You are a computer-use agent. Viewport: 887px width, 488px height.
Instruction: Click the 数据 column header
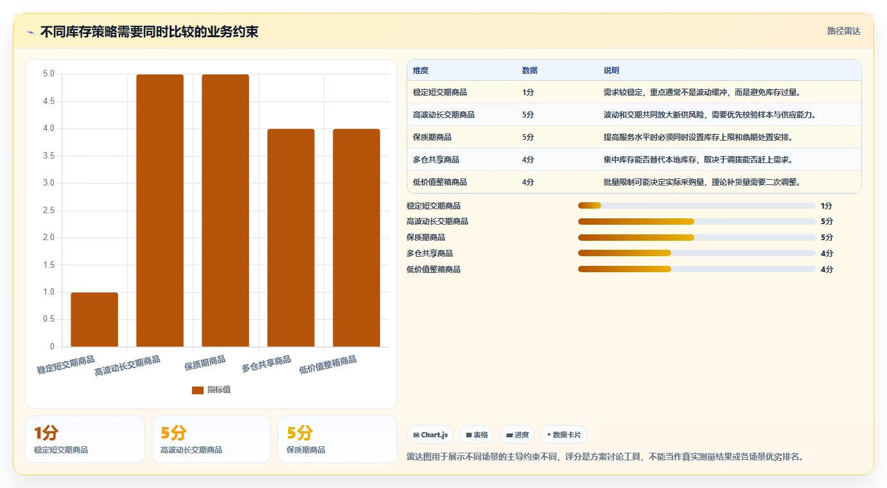[530, 70]
